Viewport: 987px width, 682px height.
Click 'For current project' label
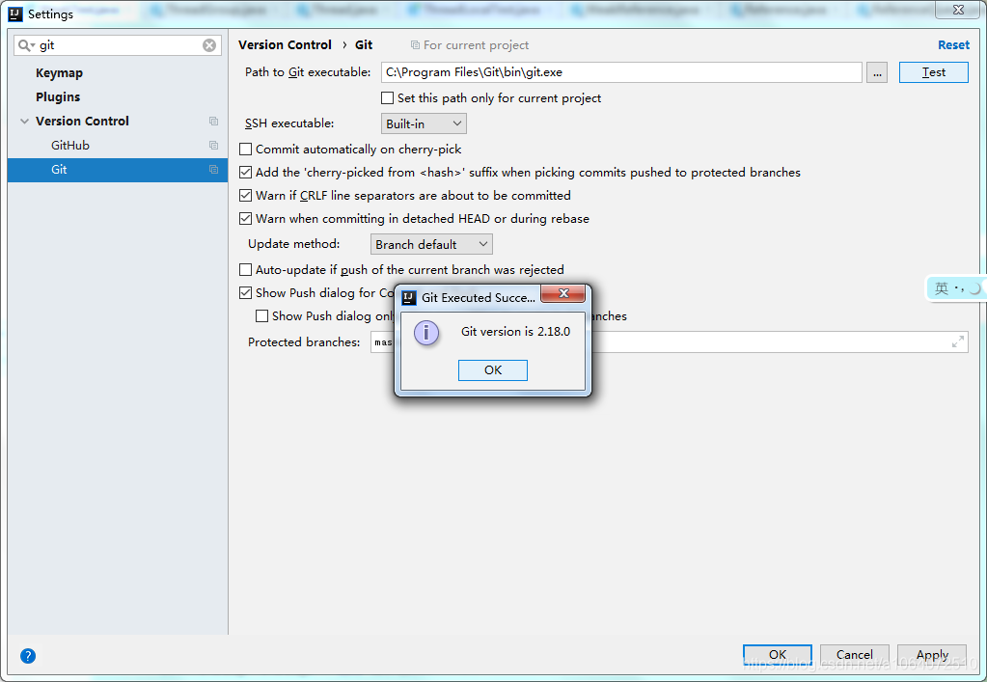pyautogui.click(x=476, y=45)
